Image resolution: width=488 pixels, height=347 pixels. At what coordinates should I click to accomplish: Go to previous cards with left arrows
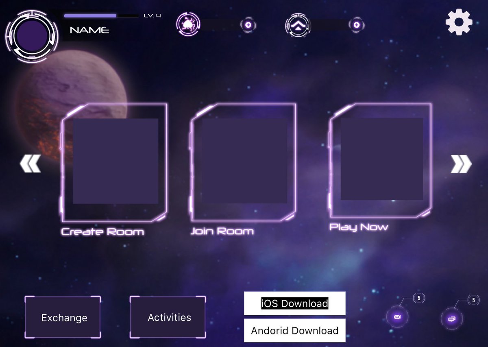30,164
